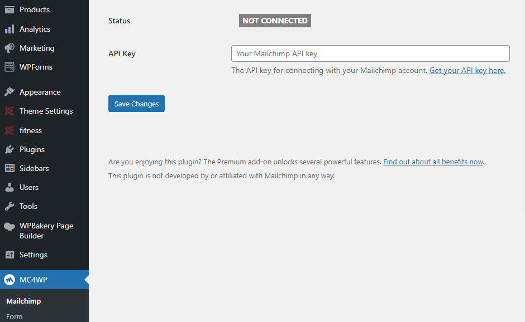Image resolution: width=525 pixels, height=322 pixels.
Task: Select the MC4WP menu item
Action: (x=44, y=280)
